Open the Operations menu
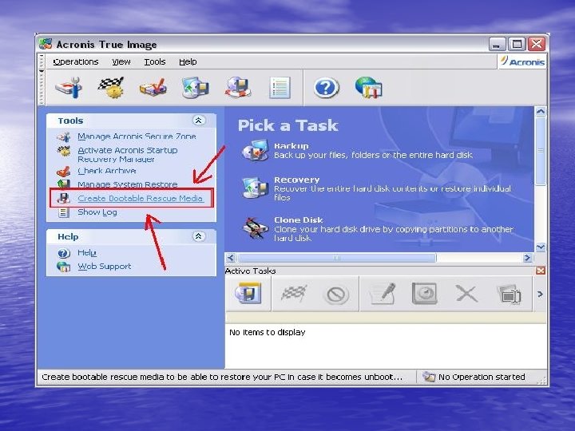This screenshot has width=575, height=431. tap(76, 62)
